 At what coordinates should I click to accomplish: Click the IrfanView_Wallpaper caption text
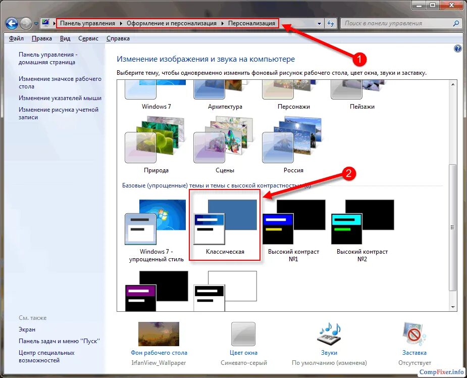pyautogui.click(x=159, y=363)
